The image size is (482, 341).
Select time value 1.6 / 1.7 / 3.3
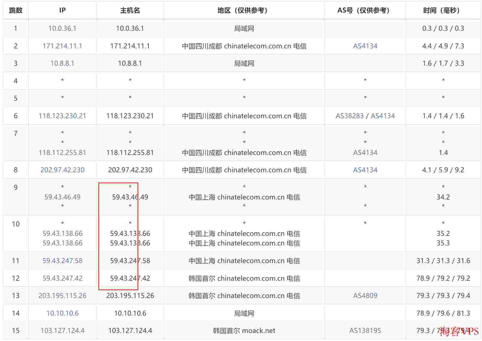[443, 63]
